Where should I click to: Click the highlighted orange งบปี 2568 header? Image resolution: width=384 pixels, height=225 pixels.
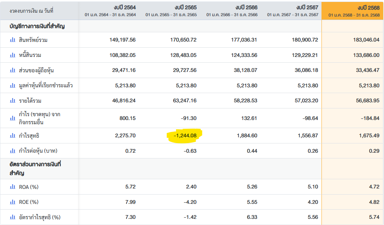pyautogui.click(x=368, y=7)
